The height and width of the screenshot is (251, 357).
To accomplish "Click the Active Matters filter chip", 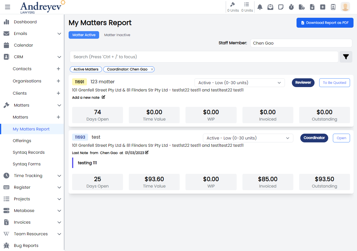I will (x=86, y=69).
